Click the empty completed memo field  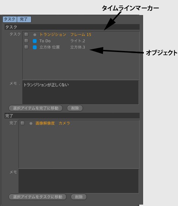(79, 181)
